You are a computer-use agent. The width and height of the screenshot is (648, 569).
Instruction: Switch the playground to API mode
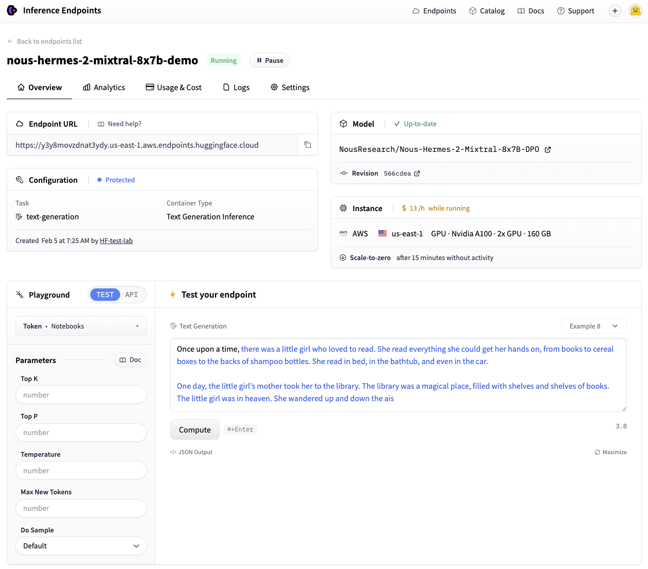[x=132, y=294]
